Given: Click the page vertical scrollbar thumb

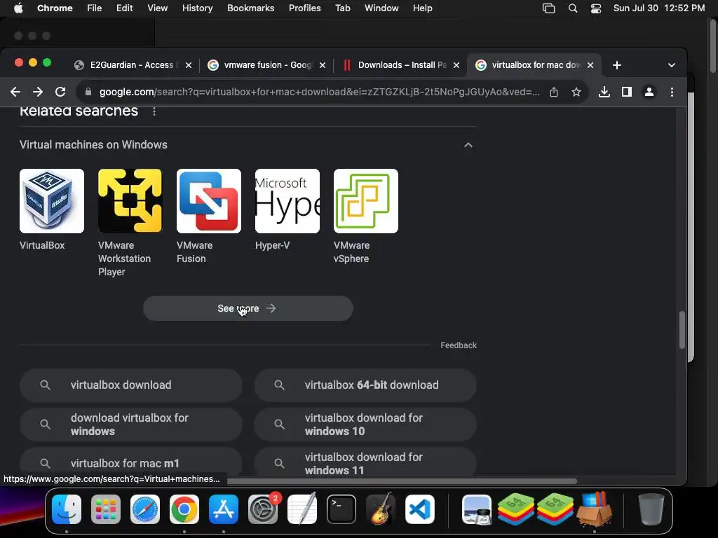Looking at the screenshot, I should [x=682, y=330].
